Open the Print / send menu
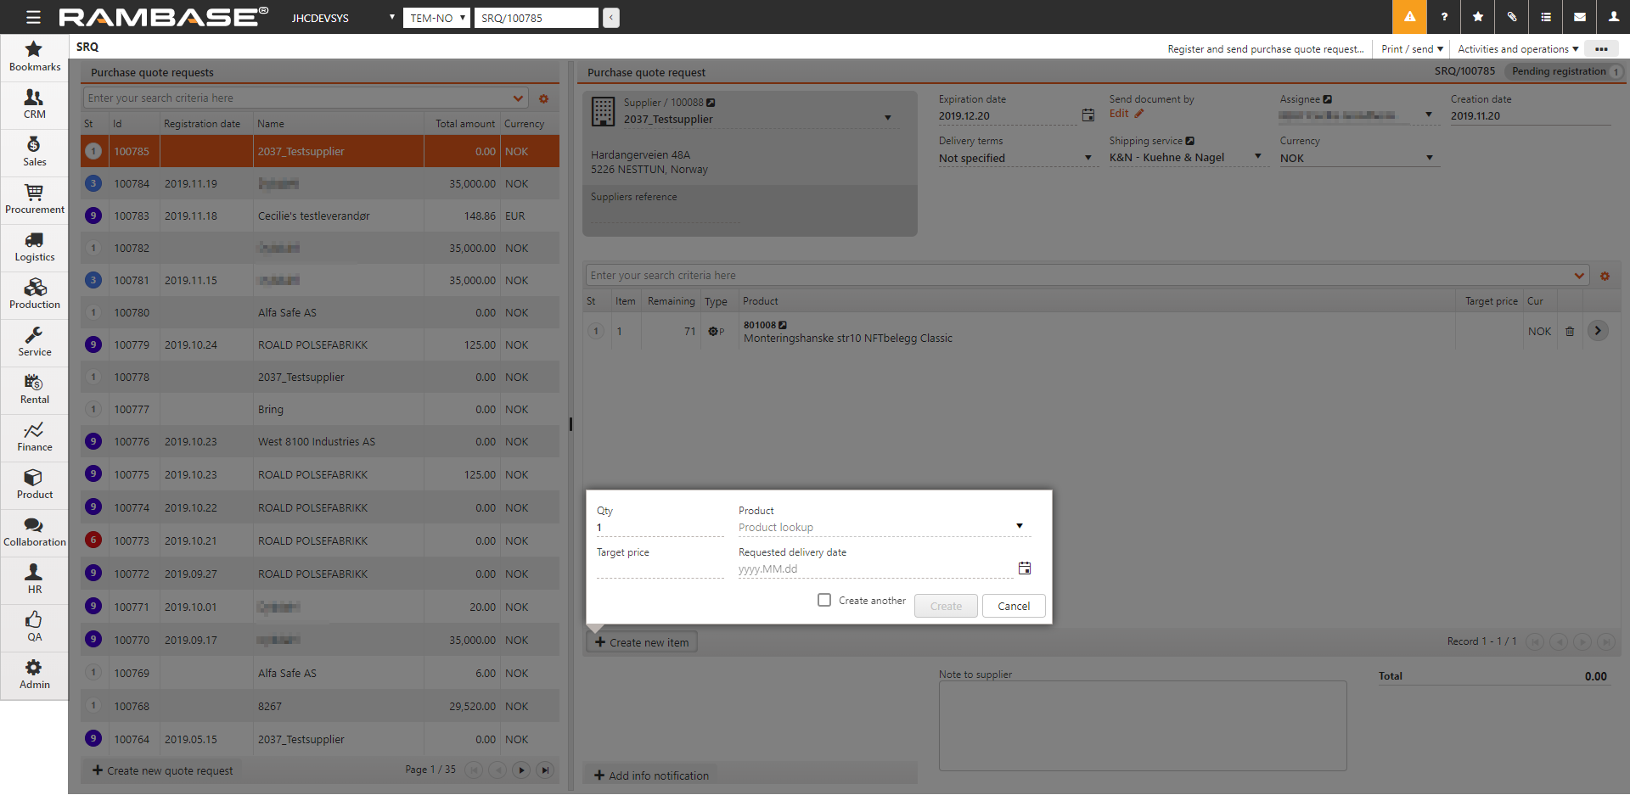Image resolution: width=1630 pixels, height=795 pixels. point(1412,49)
